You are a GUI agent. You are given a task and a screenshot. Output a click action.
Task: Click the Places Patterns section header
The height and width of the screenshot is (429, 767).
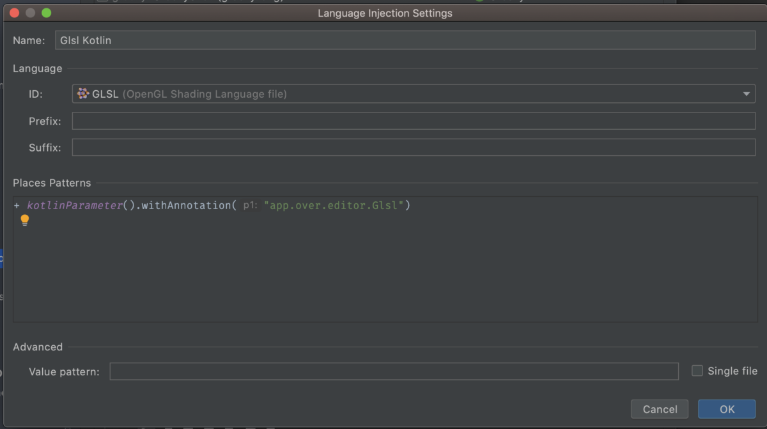tap(52, 182)
